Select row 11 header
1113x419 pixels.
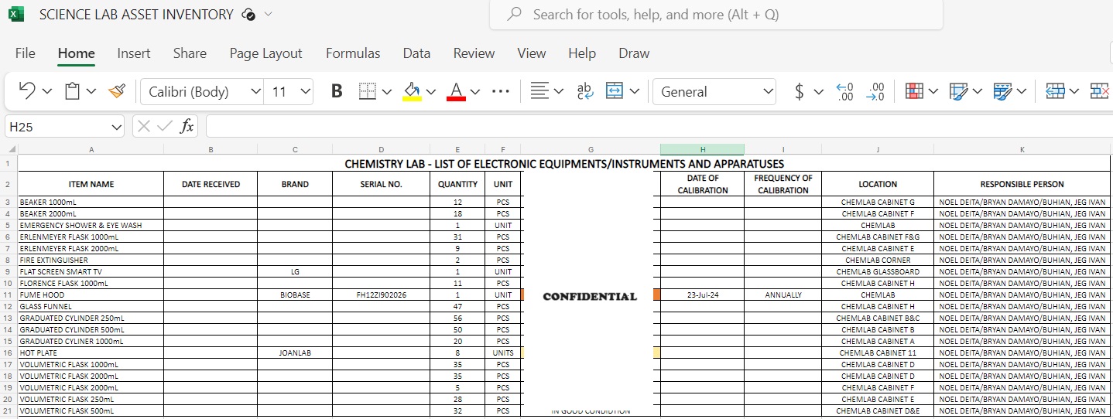click(9, 295)
